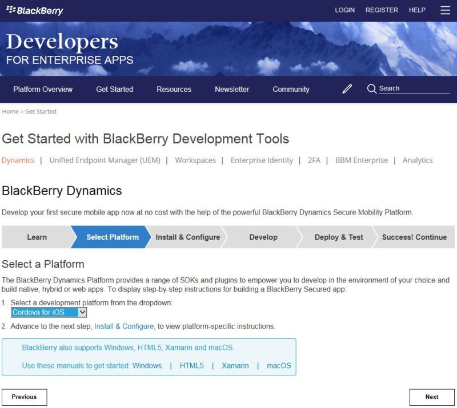Go to the REGISTER page

pos(382,10)
